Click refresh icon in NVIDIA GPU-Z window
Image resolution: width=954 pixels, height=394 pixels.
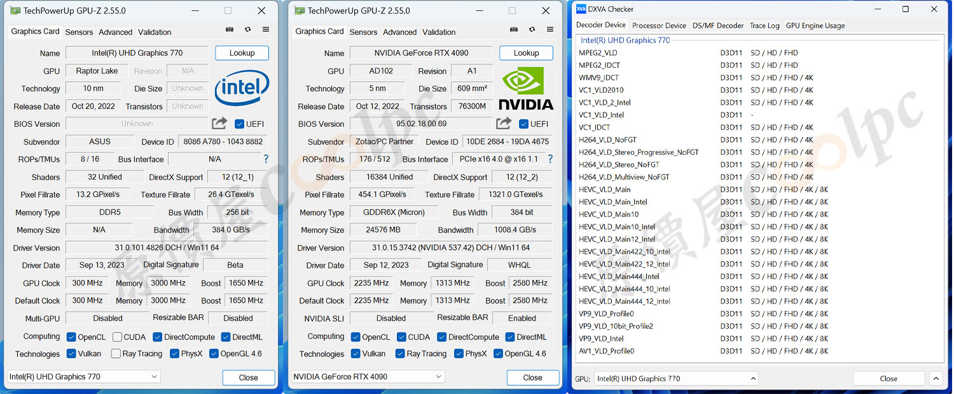tap(532, 30)
